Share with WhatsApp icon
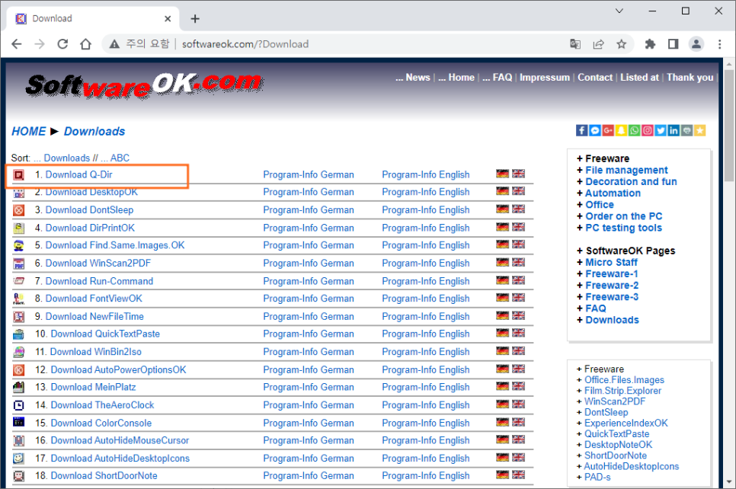Screen dimensions: 736x489 [634, 130]
